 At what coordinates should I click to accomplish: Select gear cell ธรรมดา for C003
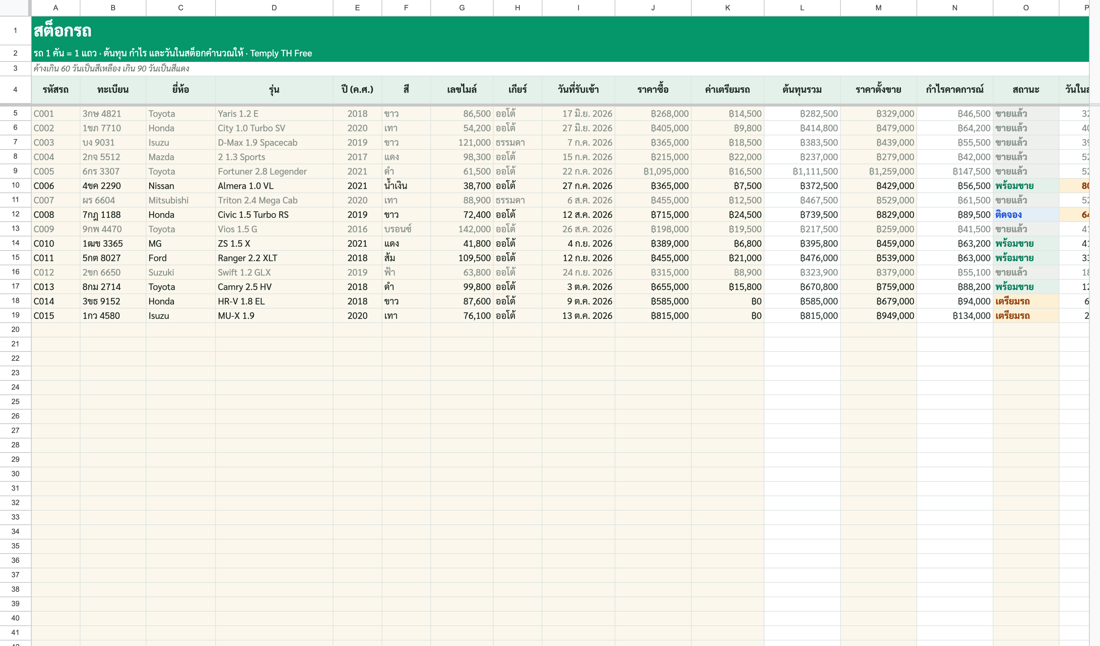[x=517, y=142]
